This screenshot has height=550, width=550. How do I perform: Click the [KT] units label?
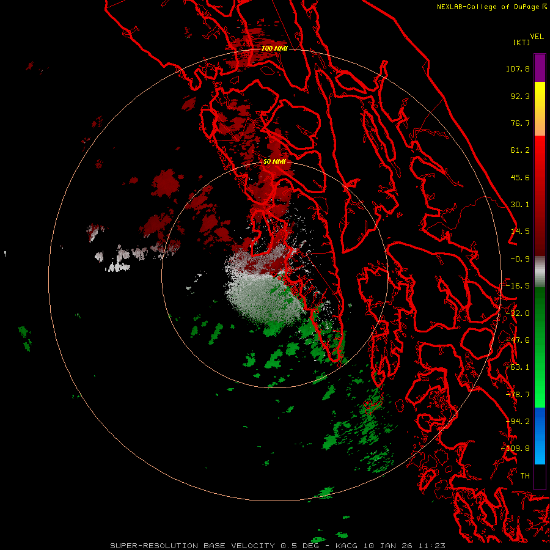coord(521,42)
